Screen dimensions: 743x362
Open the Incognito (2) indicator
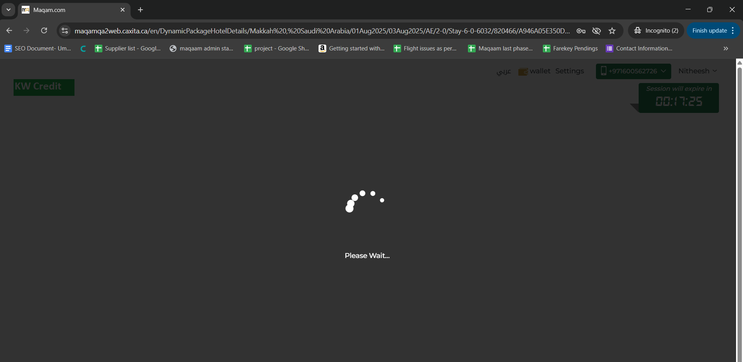[656, 31]
